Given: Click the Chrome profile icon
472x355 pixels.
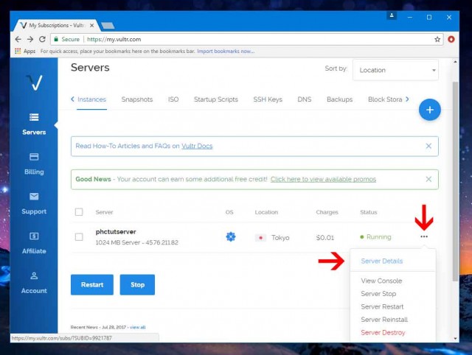Looking at the screenshot, I should 392,15.
